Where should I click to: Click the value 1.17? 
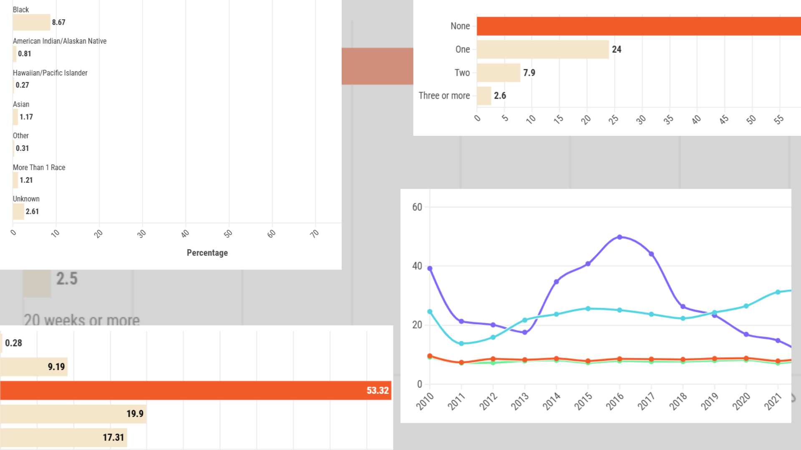[x=26, y=117]
